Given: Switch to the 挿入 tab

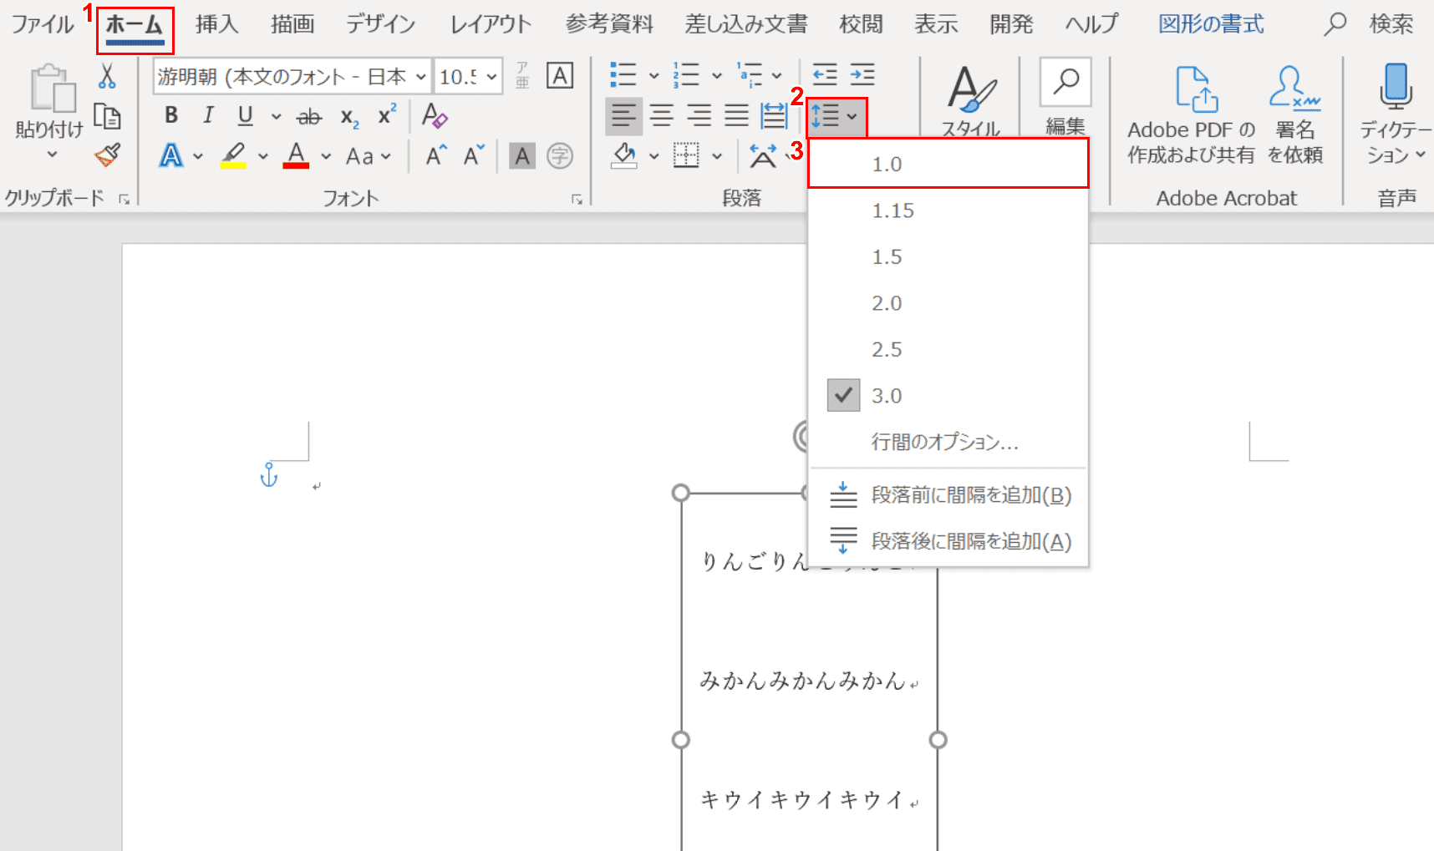Looking at the screenshot, I should tap(216, 24).
